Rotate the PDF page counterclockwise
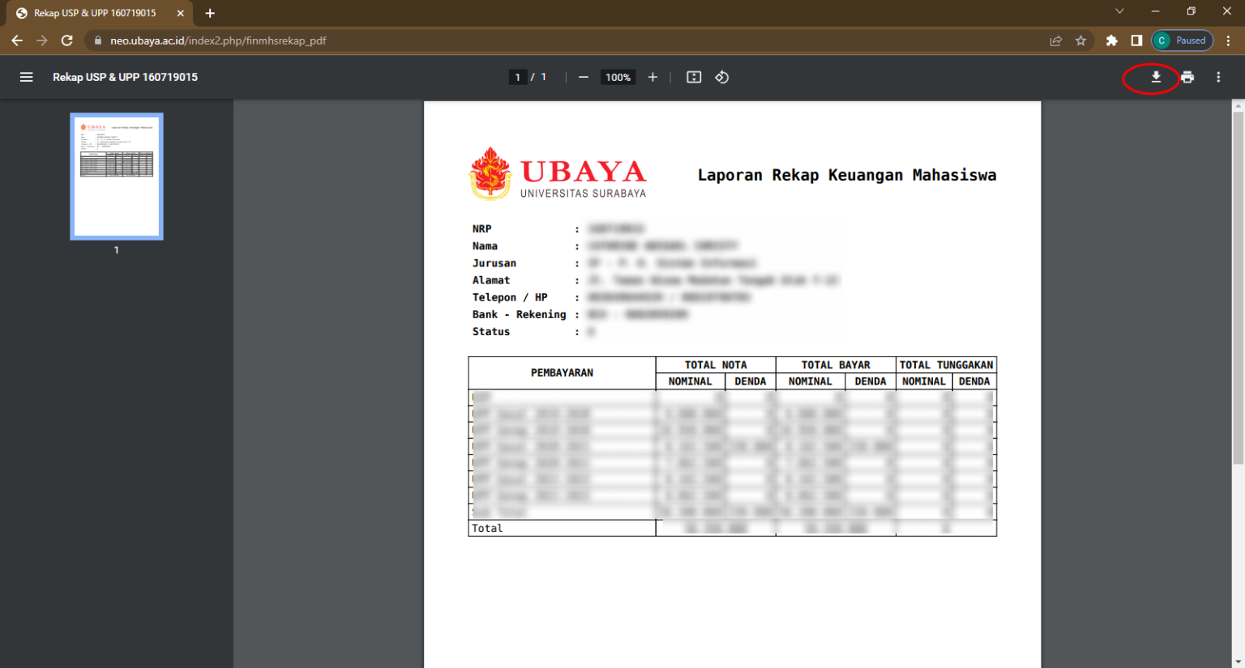Viewport: 1245px width, 668px height. click(721, 76)
